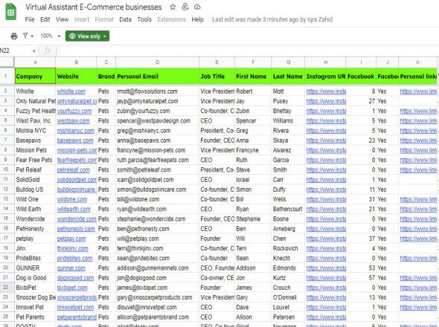The height and width of the screenshot is (327, 439).
Task: Select the Mishka NYC company cell
Action: click(x=35, y=131)
